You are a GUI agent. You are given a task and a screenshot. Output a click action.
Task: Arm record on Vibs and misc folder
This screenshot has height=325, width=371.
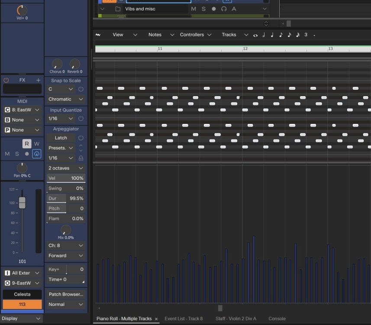click(x=214, y=9)
